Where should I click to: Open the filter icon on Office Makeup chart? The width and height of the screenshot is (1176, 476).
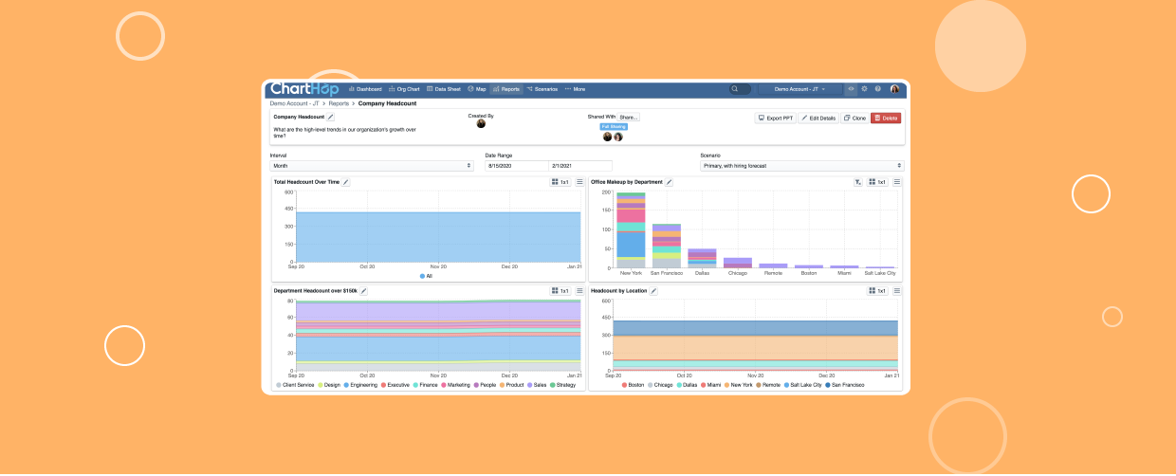pyautogui.click(x=858, y=182)
